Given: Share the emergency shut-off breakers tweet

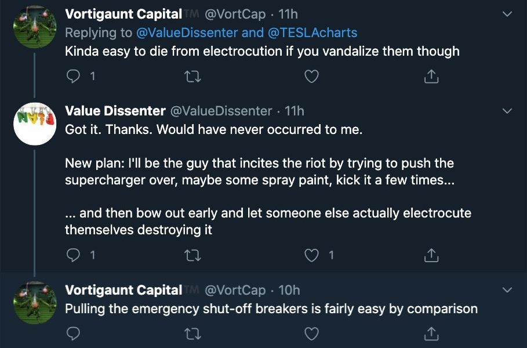Looking at the screenshot, I should click(431, 333).
